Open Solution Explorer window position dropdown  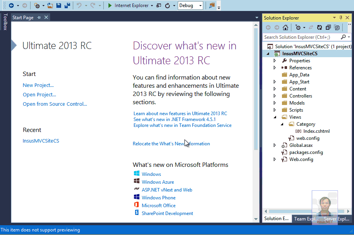coord(334,18)
